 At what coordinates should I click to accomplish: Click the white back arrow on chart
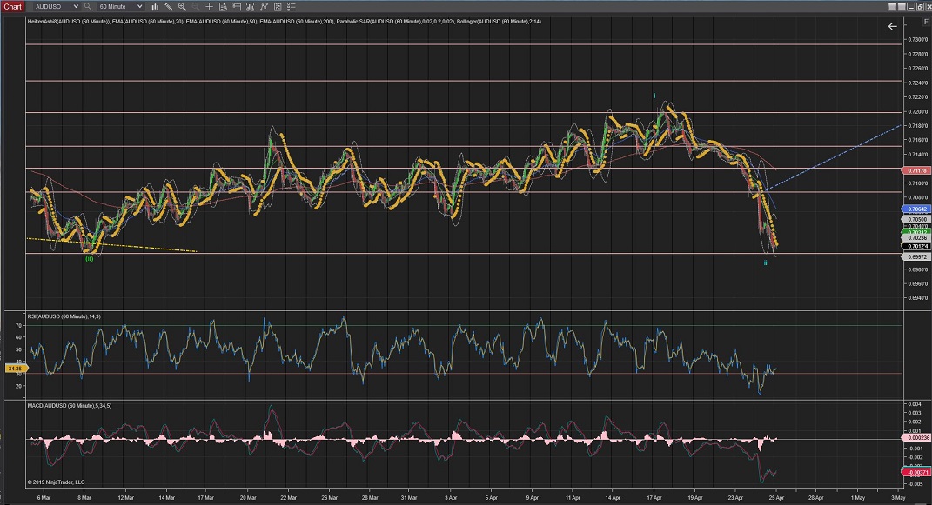[x=892, y=27]
